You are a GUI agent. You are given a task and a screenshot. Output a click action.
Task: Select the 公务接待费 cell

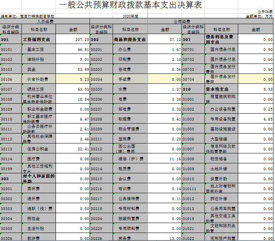click(x=130, y=198)
